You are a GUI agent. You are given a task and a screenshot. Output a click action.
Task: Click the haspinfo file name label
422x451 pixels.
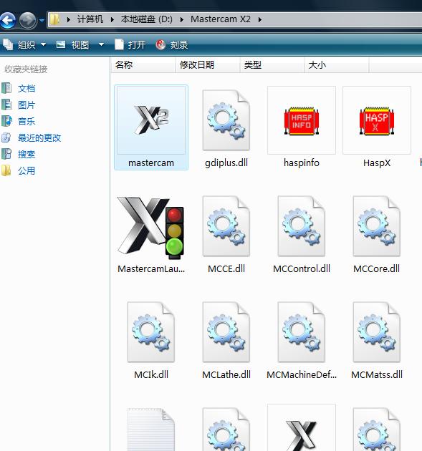(302, 163)
